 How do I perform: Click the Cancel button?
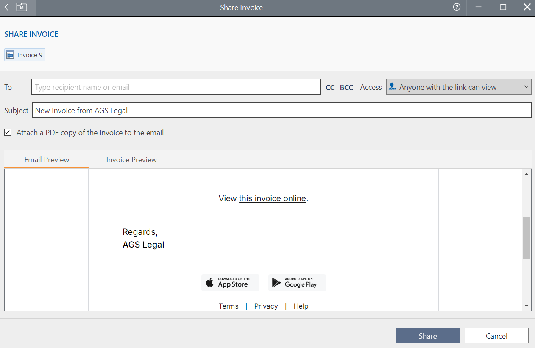click(x=496, y=336)
